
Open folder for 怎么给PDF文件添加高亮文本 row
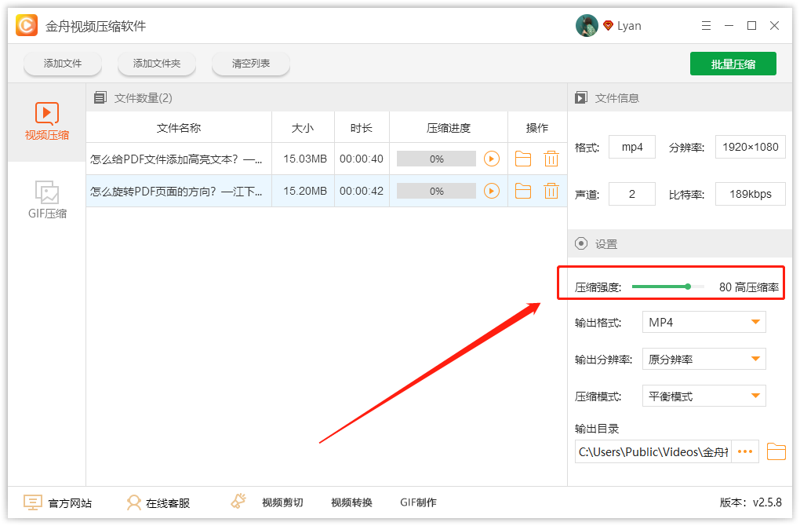coord(523,159)
